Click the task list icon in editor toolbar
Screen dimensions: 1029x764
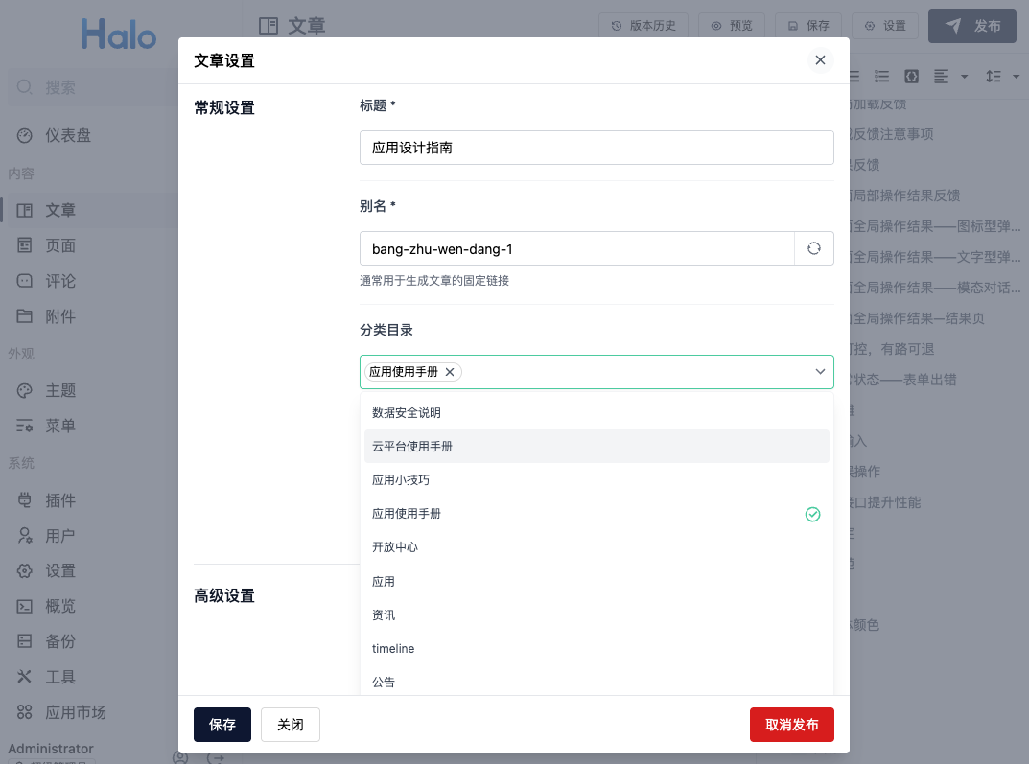881,76
